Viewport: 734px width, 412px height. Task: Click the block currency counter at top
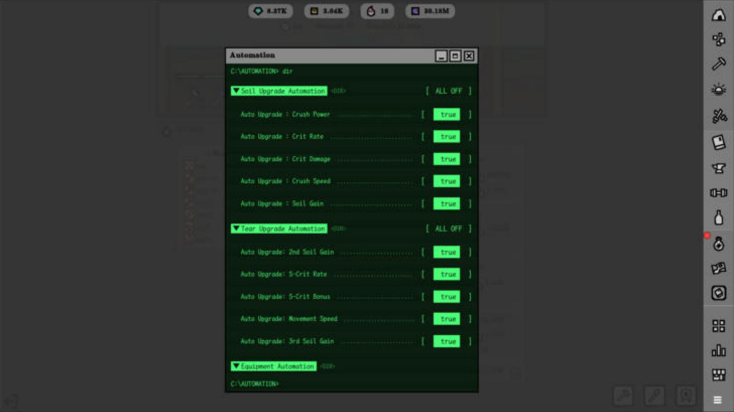click(326, 11)
